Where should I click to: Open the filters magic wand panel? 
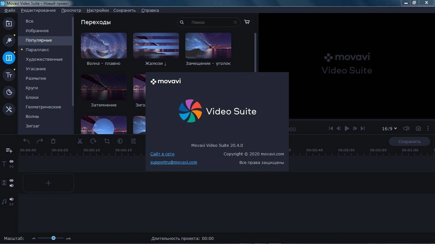click(9, 40)
